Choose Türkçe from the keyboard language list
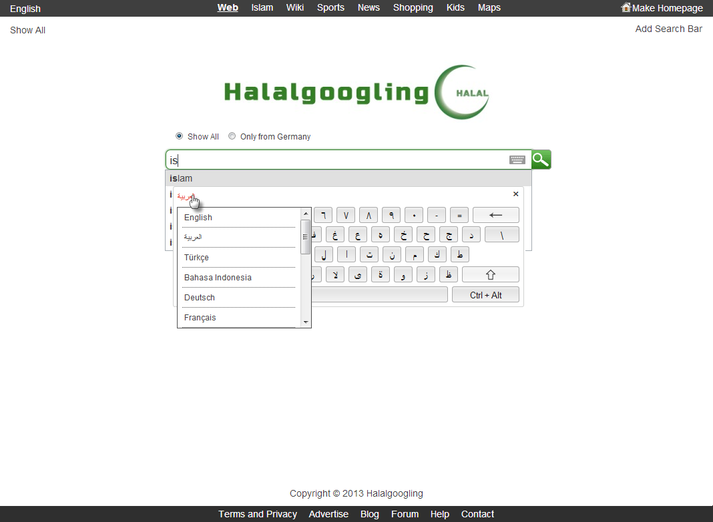Viewport: 713px width, 522px height. click(x=239, y=258)
